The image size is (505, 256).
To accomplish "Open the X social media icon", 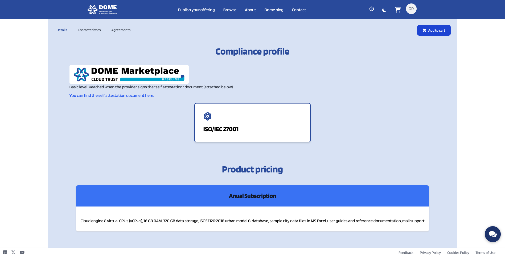I will coord(13,252).
